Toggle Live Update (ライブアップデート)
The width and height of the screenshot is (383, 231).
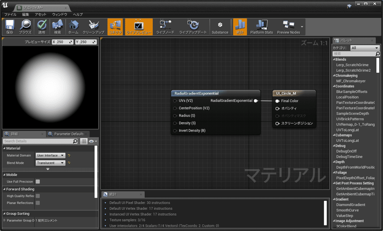(x=193, y=27)
